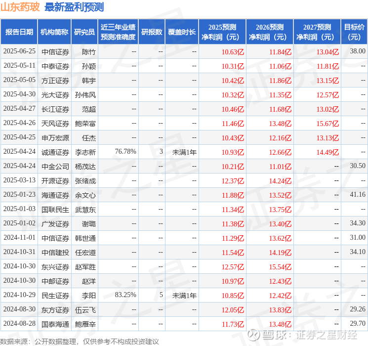Click institution 民生证券
Viewport: 368px width, 346px height.
[55, 296]
